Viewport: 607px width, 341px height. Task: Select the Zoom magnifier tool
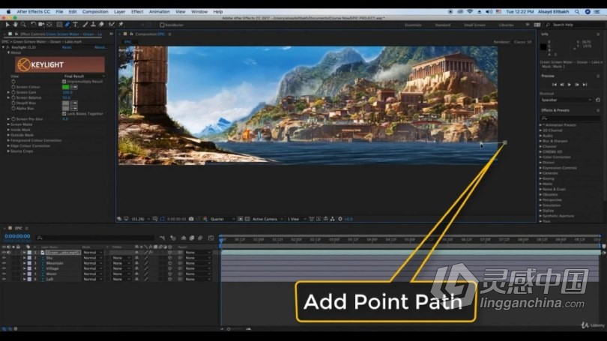pyautogui.click(x=23, y=25)
